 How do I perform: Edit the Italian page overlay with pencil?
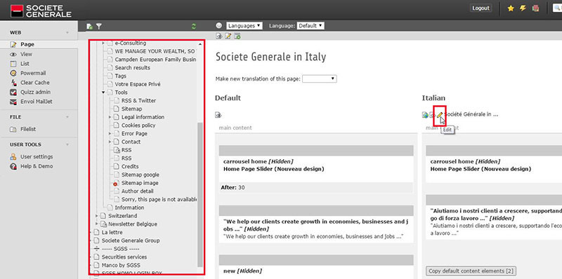pos(440,115)
